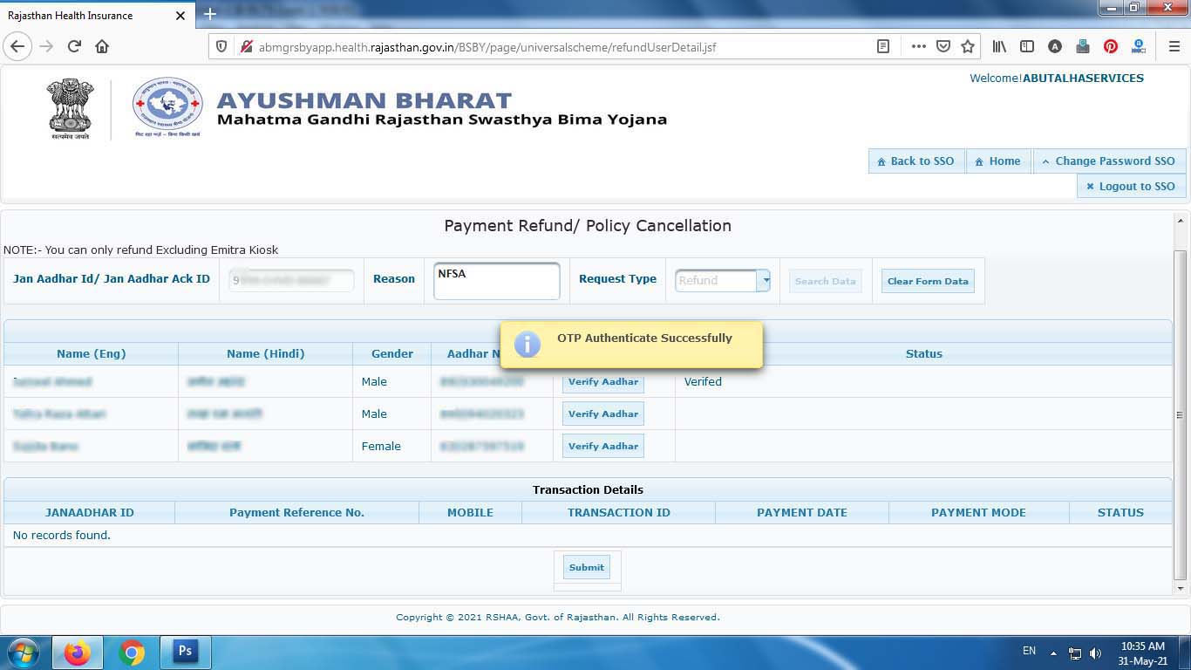Click the Name (Hindi) column header
Screen dimensions: 1191x670
tap(266, 353)
